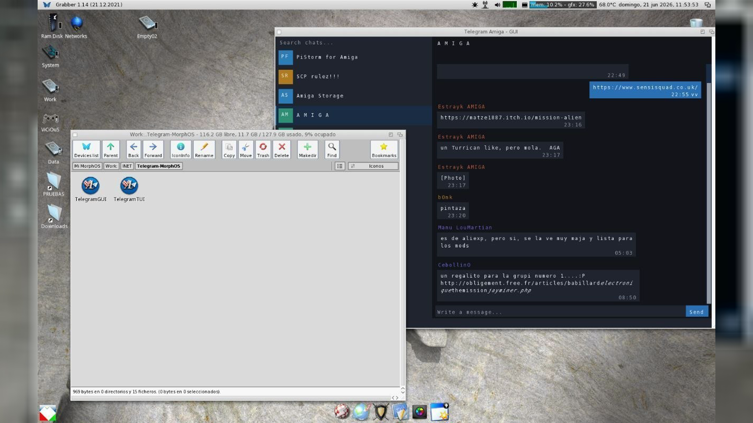The height and width of the screenshot is (423, 753).
Task: Click the Write a message field
Action: [560, 312]
